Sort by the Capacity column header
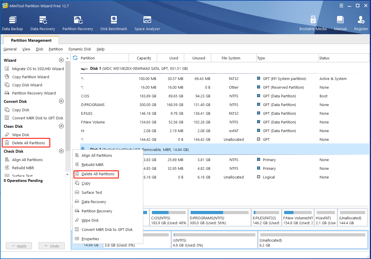371x259 pixels. 143,58
